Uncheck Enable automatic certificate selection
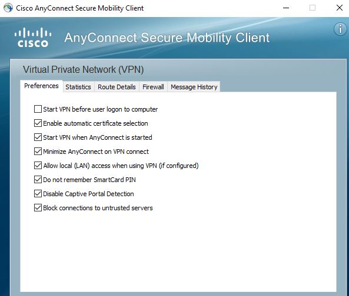349x296 pixels. pyautogui.click(x=38, y=123)
